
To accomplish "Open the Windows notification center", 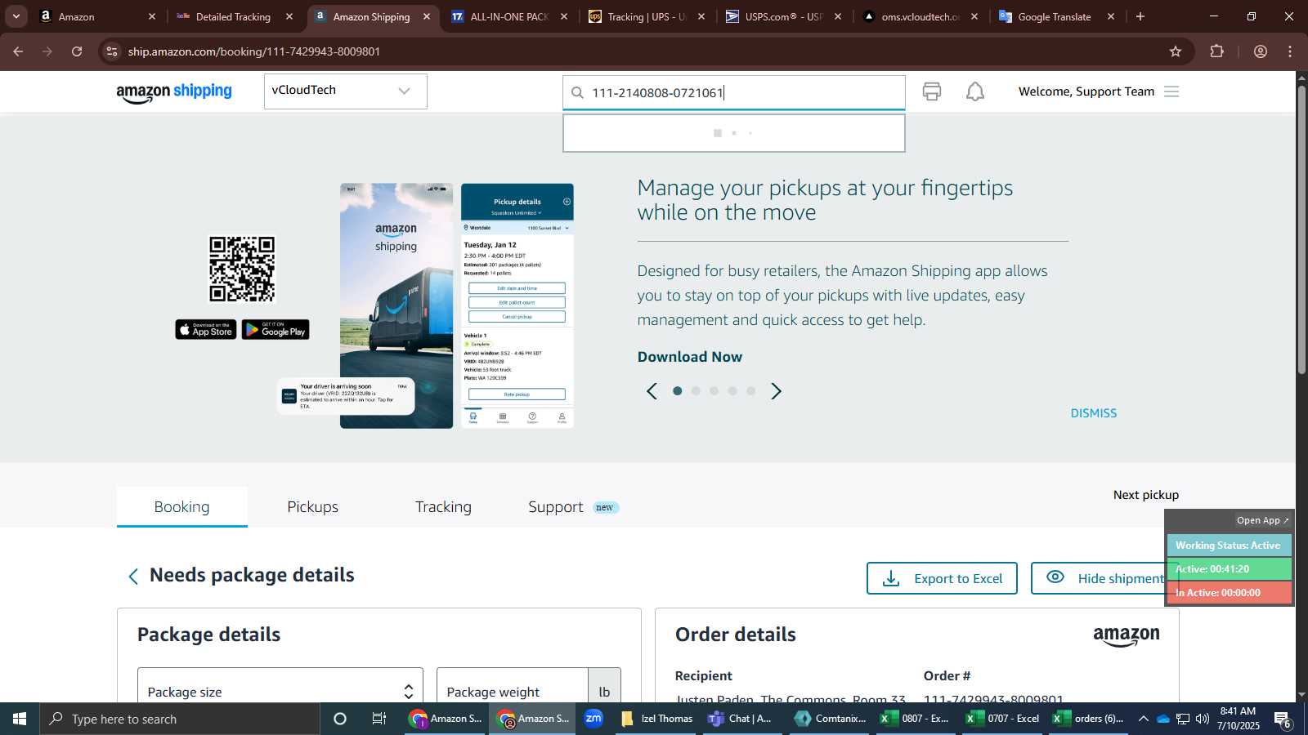I will click(x=1283, y=719).
